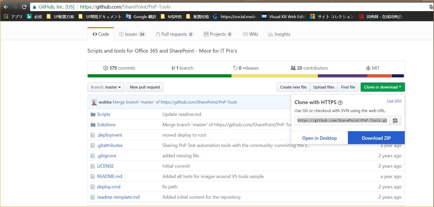Toggle the Clone or download dropdown

click(x=383, y=87)
